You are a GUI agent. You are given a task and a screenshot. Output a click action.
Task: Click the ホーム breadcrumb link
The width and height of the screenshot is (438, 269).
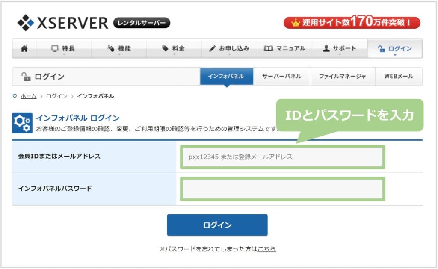click(28, 96)
